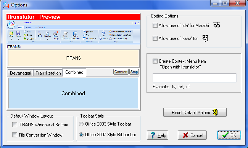Click the Windows list icon in preview ribbon
This screenshot has width=248, height=148.
click(84, 38)
